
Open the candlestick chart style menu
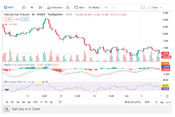pyautogui.click(x=41, y=7)
